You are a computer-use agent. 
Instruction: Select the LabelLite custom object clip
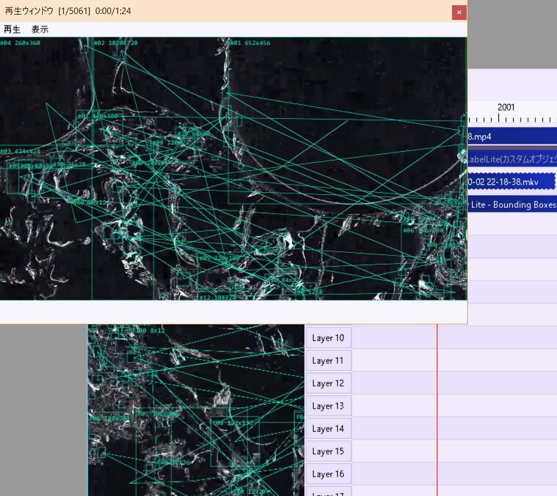tap(512, 159)
